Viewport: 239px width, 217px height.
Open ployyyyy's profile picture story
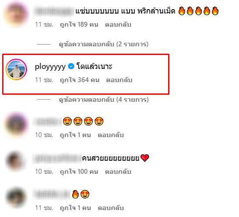[x=16, y=69]
